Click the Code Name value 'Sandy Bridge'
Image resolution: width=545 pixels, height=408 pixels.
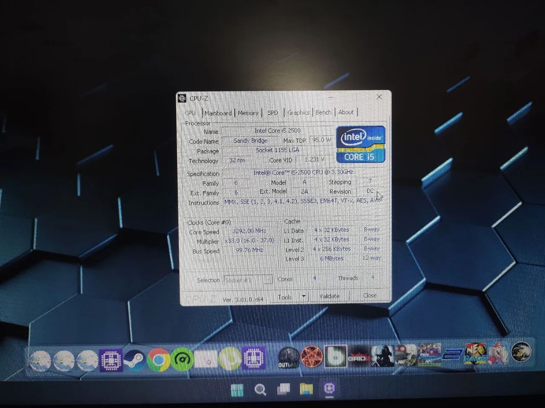pyautogui.click(x=250, y=141)
